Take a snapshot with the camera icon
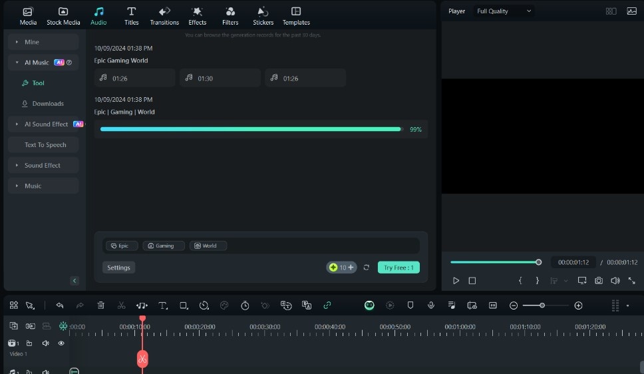Image resolution: width=644 pixels, height=374 pixels. pyautogui.click(x=599, y=281)
